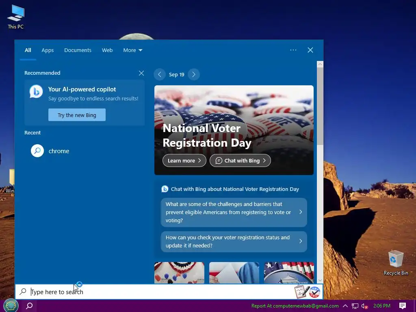This screenshot has width=416, height=312.
Task: Click Learn more button
Action: (184, 160)
